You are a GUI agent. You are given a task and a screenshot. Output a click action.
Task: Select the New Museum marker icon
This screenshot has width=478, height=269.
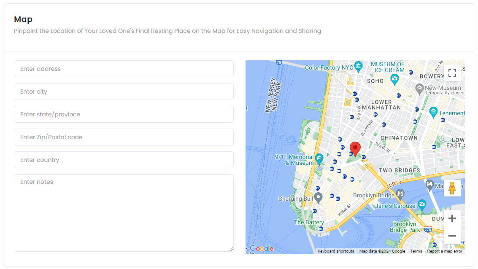click(419, 89)
